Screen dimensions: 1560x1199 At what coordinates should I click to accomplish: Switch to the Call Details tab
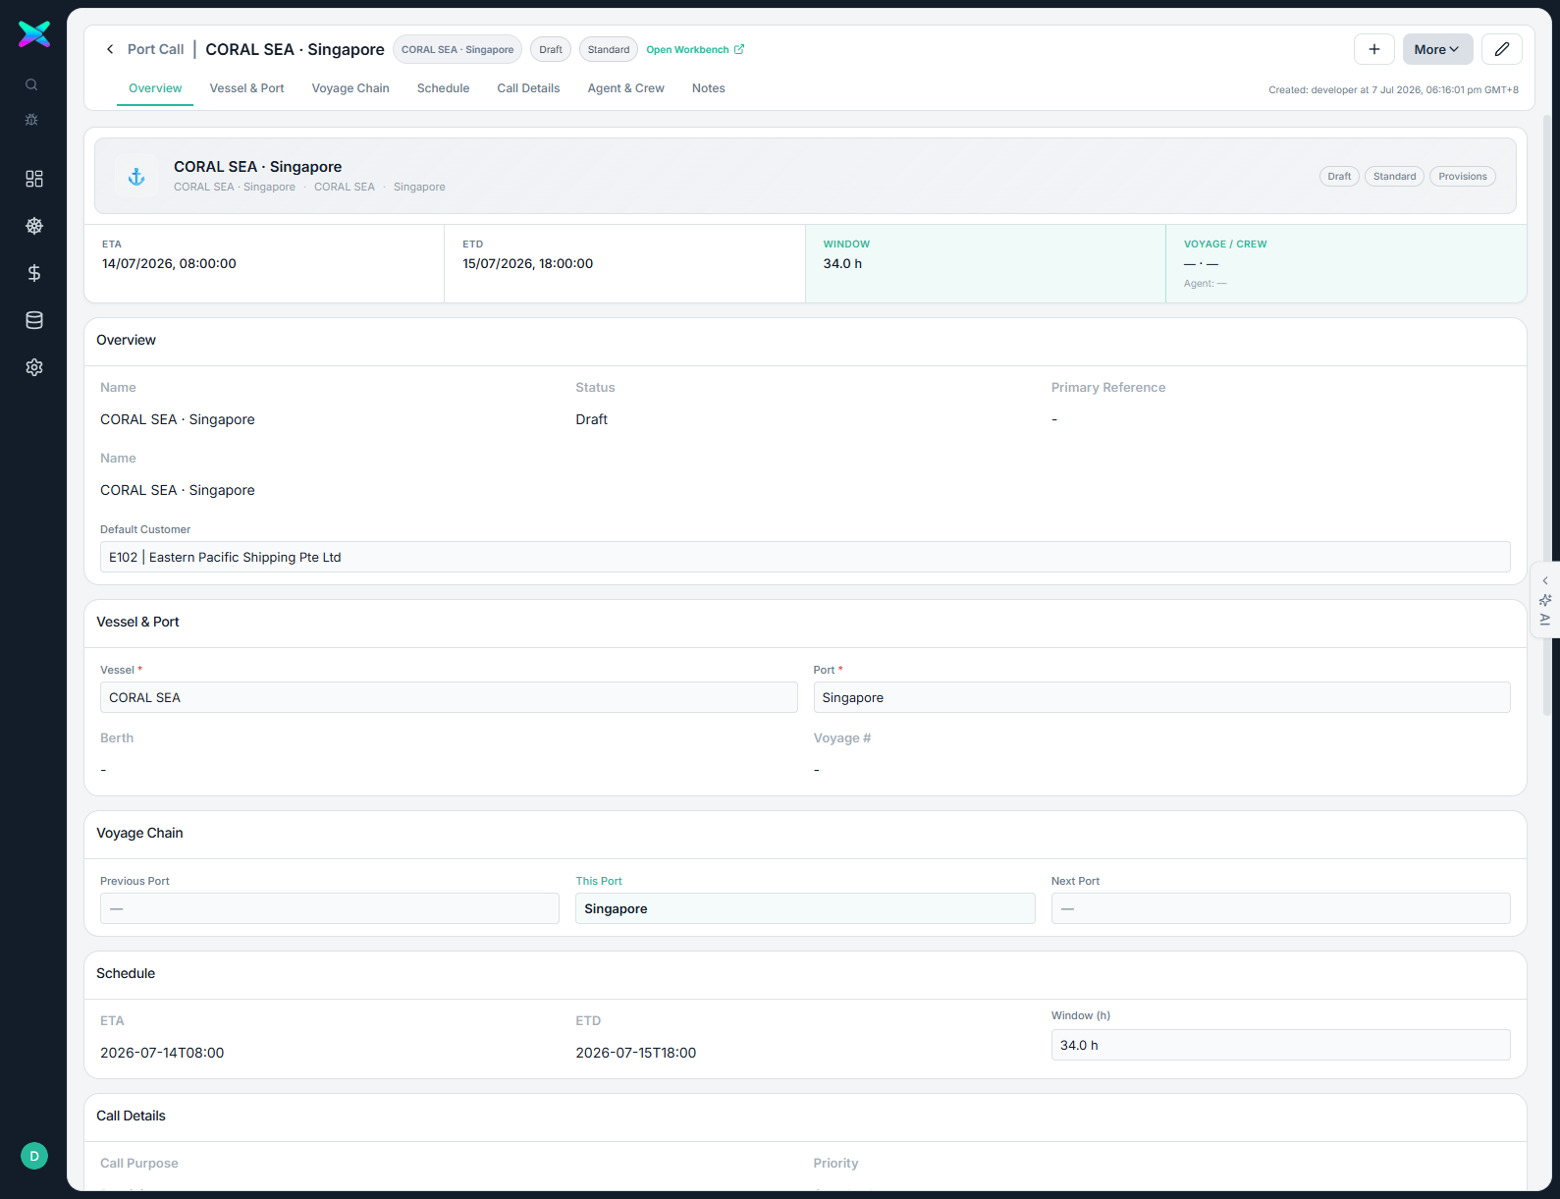click(x=528, y=88)
